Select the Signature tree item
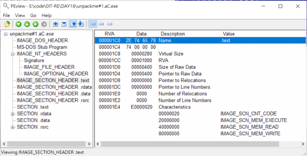The width and height of the screenshot is (307, 156). coord(34,60)
